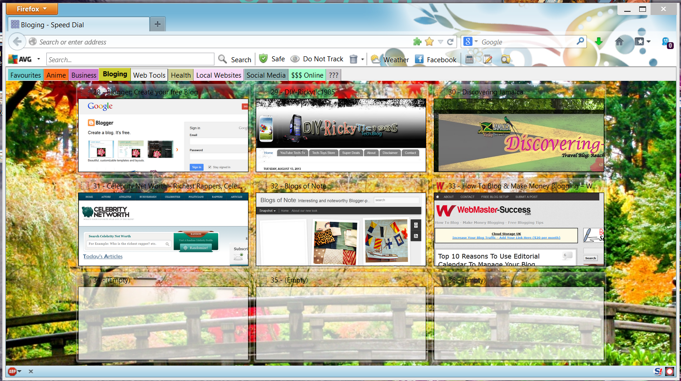
Task: Click title '30 - Discovering Jamaica'
Action: click(x=486, y=92)
